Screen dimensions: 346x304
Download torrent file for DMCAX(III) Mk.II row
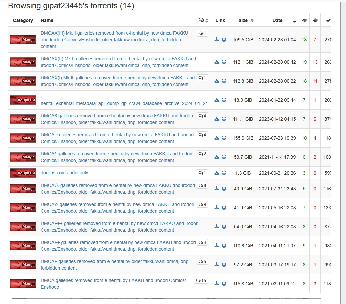[x=217, y=40]
